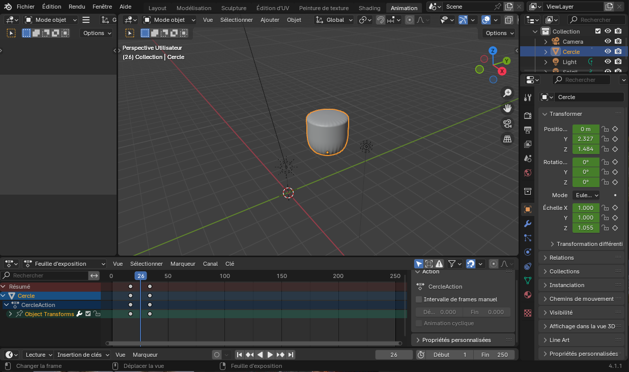Open the Insertion de clés popover
The image size is (629, 372).
click(x=82, y=355)
